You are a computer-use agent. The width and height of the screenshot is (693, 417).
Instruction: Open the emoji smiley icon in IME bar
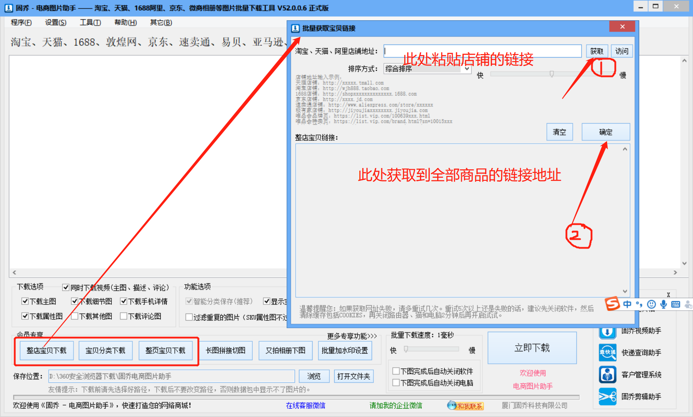[x=652, y=304]
